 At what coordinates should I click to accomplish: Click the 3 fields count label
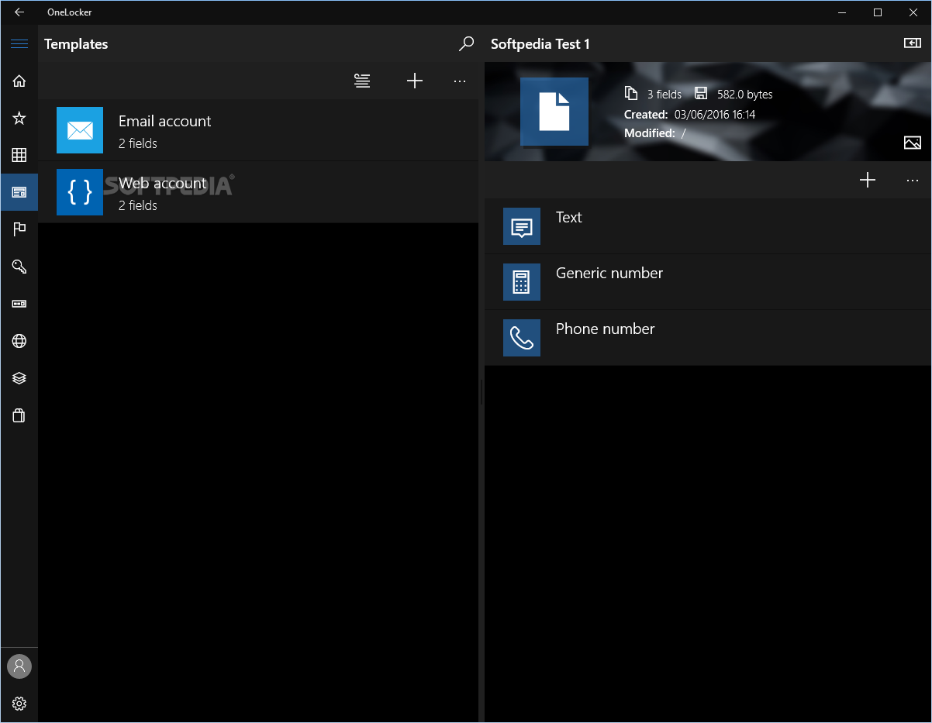[x=664, y=95]
